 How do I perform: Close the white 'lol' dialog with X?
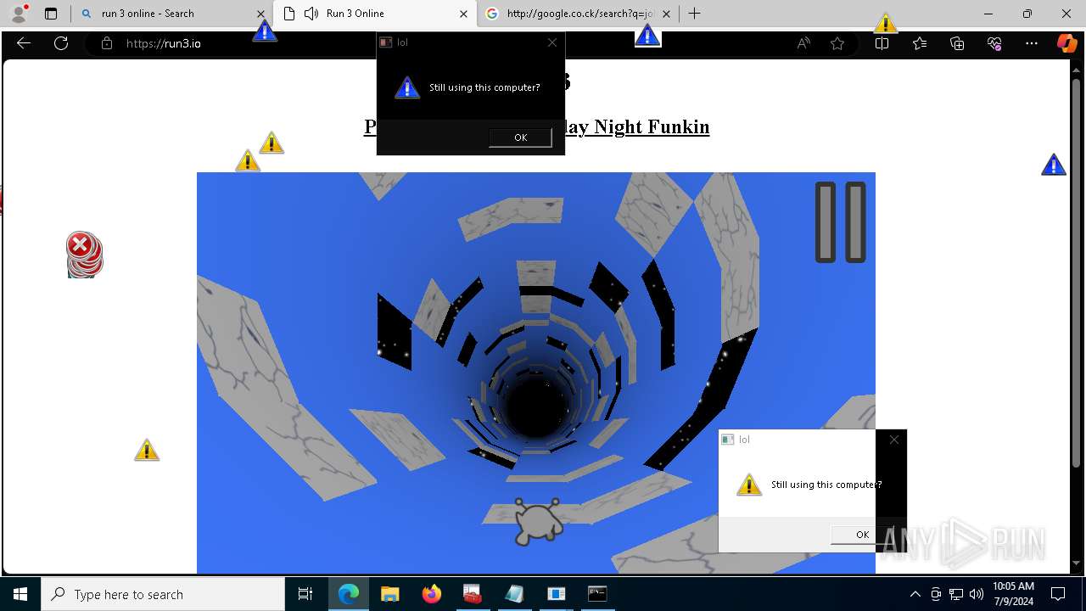click(893, 440)
